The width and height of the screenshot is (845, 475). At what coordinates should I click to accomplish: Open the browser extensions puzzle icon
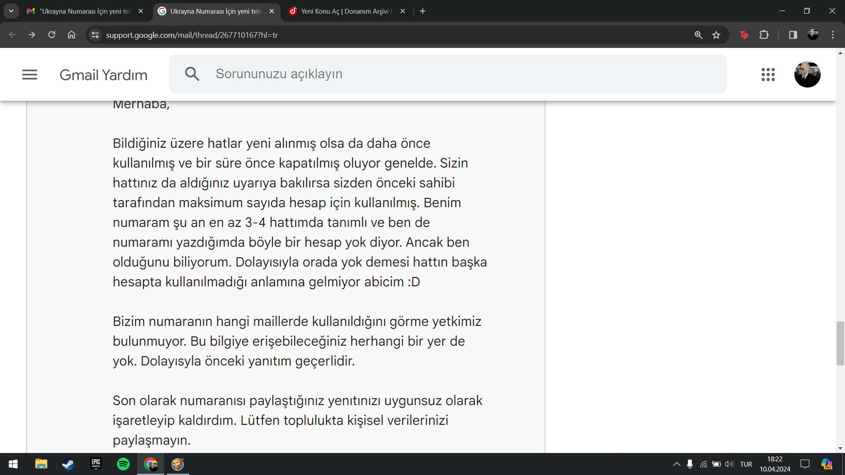(x=764, y=35)
